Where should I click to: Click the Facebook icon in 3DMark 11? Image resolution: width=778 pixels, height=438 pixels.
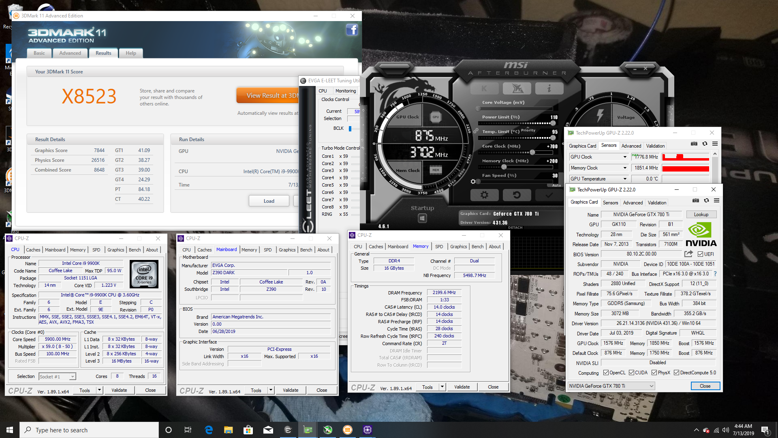pyautogui.click(x=352, y=30)
